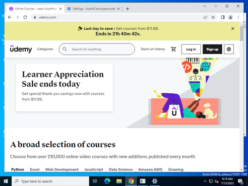Click the udemy.com address bar

tap(116, 17)
